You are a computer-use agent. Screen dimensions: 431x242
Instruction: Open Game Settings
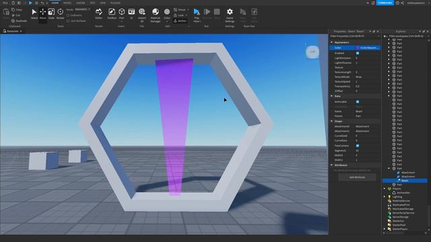(x=230, y=14)
